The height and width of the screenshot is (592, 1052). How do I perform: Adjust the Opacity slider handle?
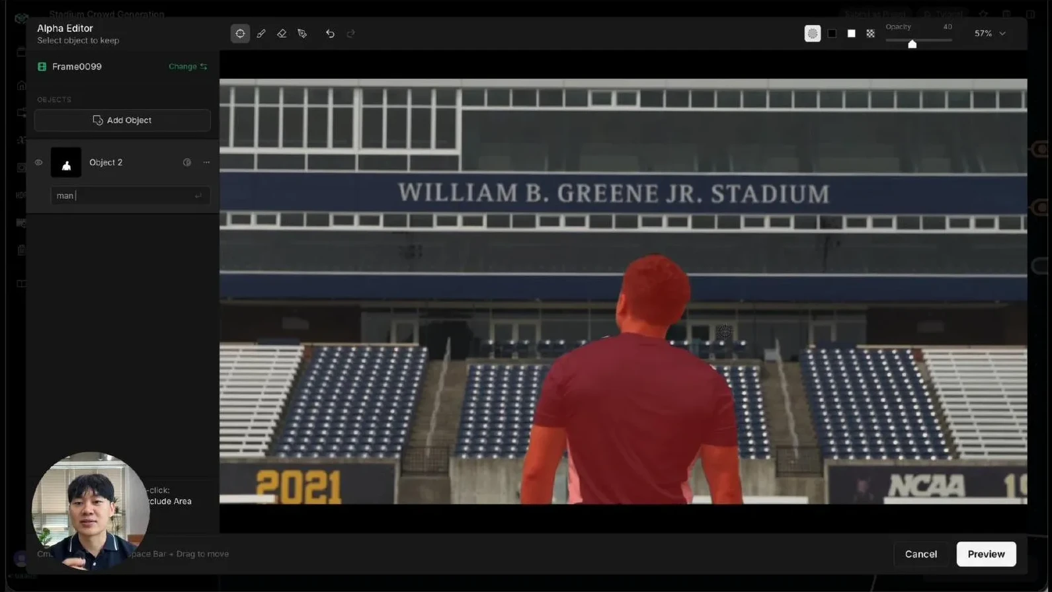(x=912, y=44)
